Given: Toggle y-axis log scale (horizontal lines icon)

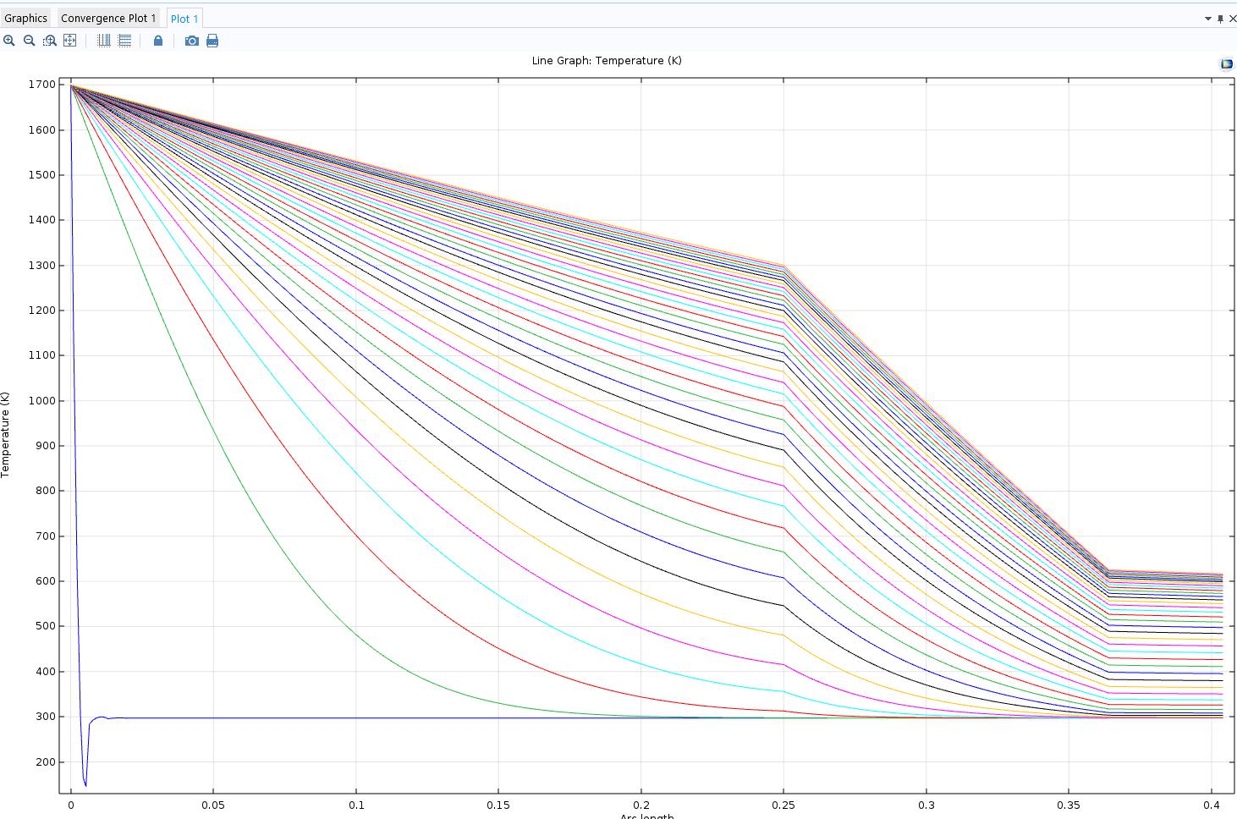Looking at the screenshot, I should (124, 41).
